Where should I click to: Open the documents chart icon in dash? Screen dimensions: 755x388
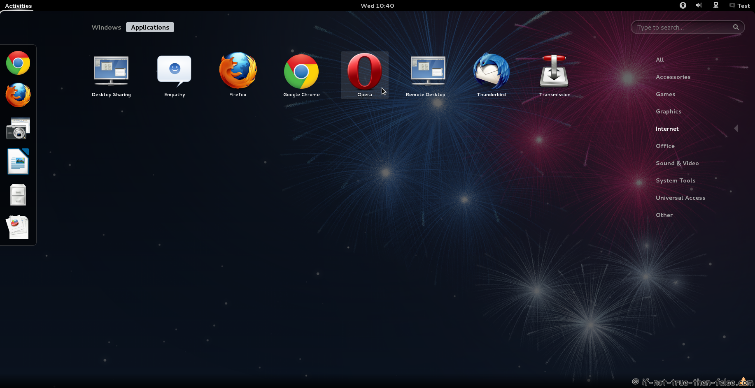tap(18, 227)
